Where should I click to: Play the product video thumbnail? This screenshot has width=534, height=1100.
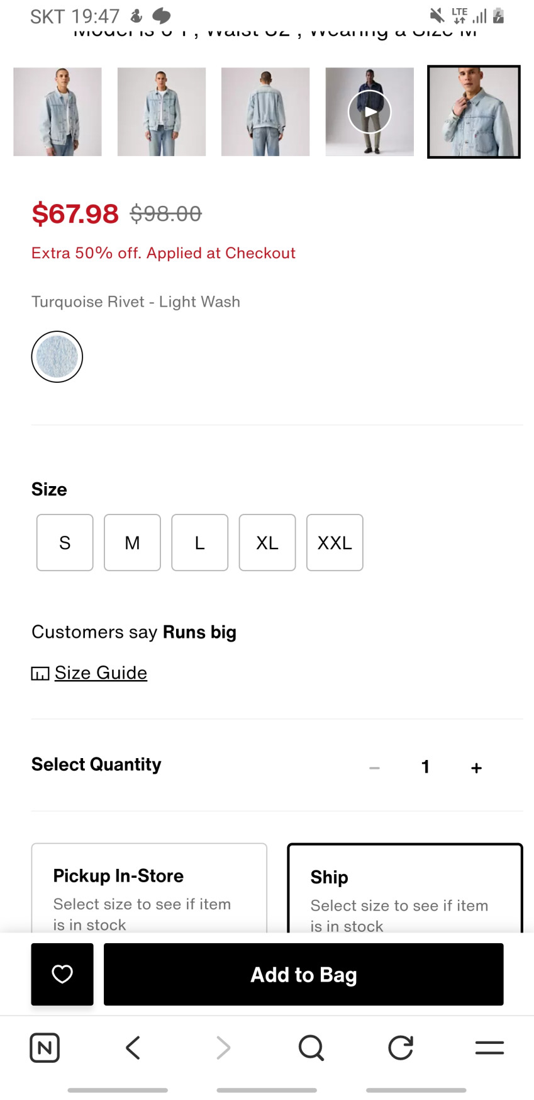370,111
